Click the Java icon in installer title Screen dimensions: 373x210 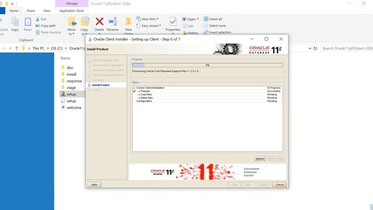pyautogui.click(x=90, y=39)
